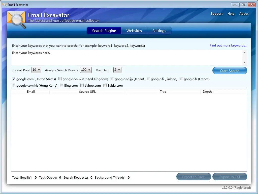Sort by the Email column header
The image size is (258, 194).
pos(31,92)
